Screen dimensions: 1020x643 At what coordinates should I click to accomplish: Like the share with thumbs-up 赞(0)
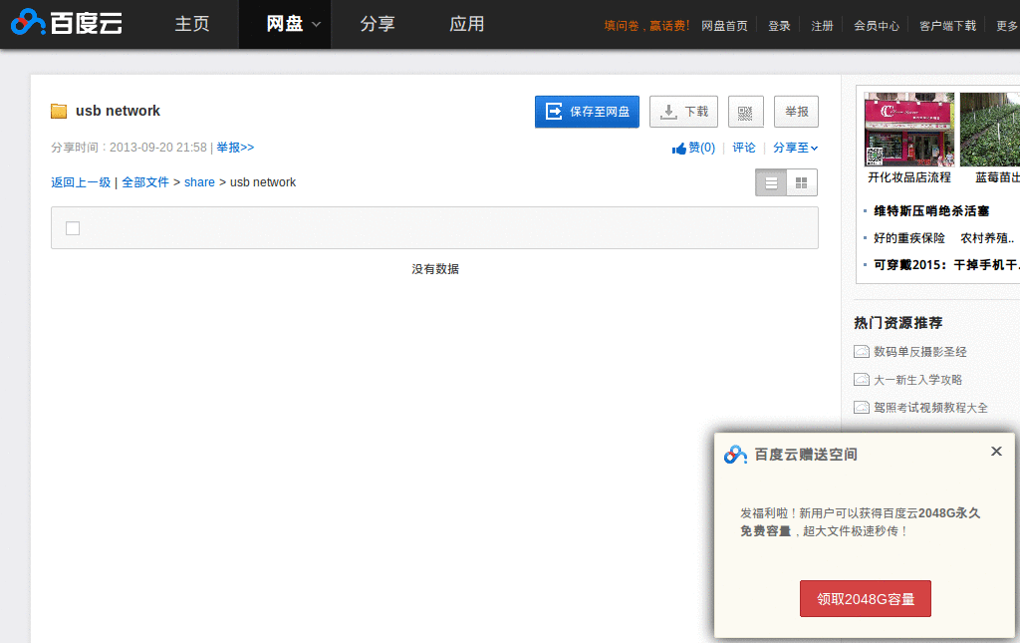693,148
